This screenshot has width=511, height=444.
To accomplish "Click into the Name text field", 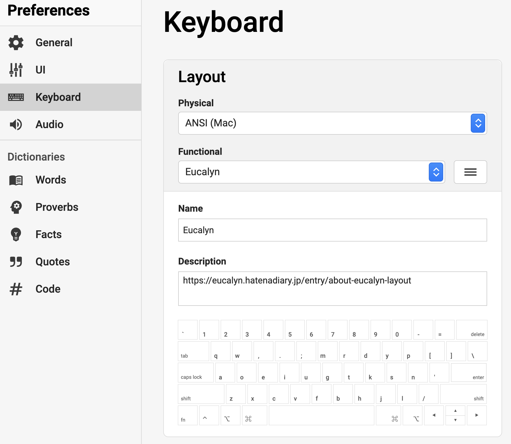I will [x=332, y=230].
